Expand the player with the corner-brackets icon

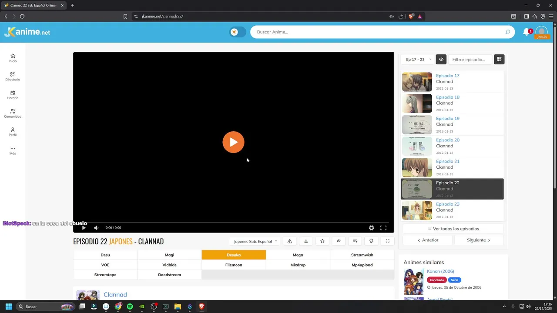tap(388, 241)
